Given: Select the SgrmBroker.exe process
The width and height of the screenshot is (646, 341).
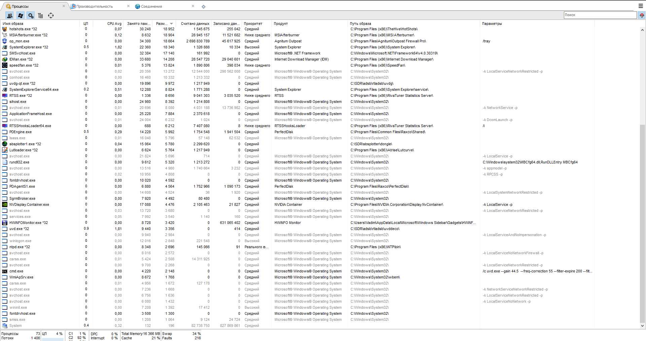Looking at the screenshot, I should [22, 198].
